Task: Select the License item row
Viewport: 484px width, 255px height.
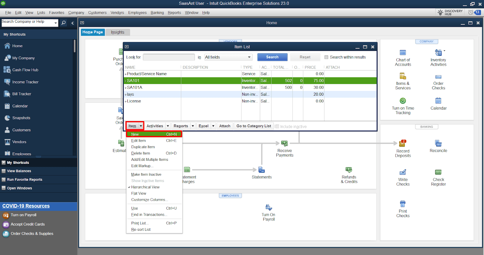Action: (250, 101)
